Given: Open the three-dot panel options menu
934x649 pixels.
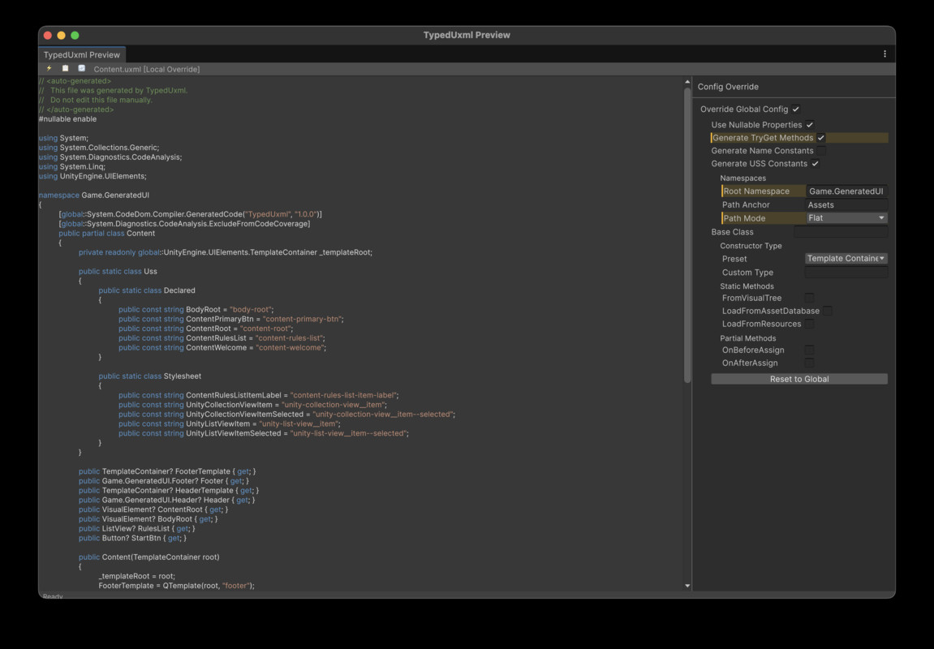Looking at the screenshot, I should (x=885, y=54).
